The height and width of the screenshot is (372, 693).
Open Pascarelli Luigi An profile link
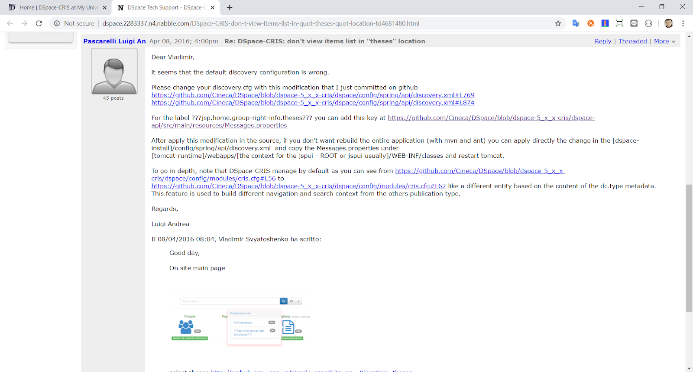pyautogui.click(x=114, y=41)
